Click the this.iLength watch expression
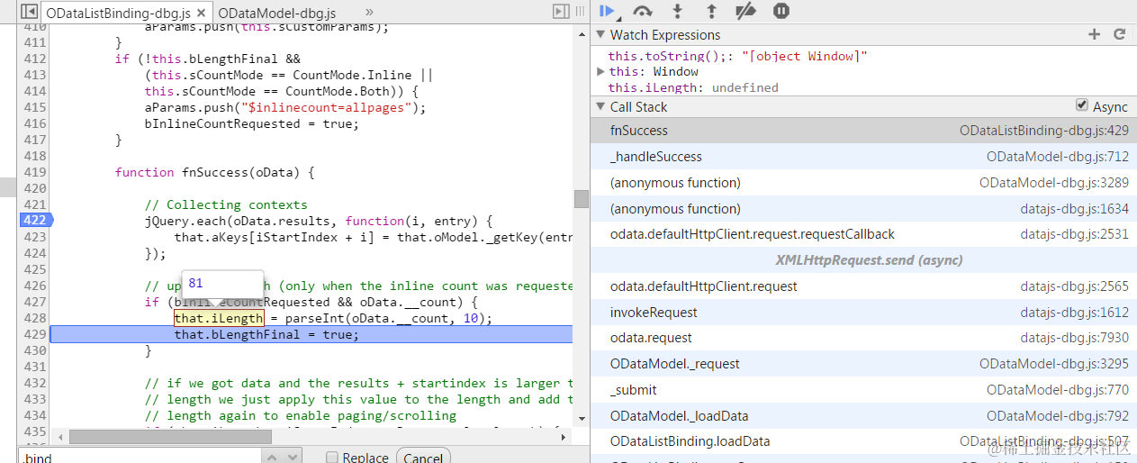The width and height of the screenshot is (1137, 463). click(x=693, y=87)
